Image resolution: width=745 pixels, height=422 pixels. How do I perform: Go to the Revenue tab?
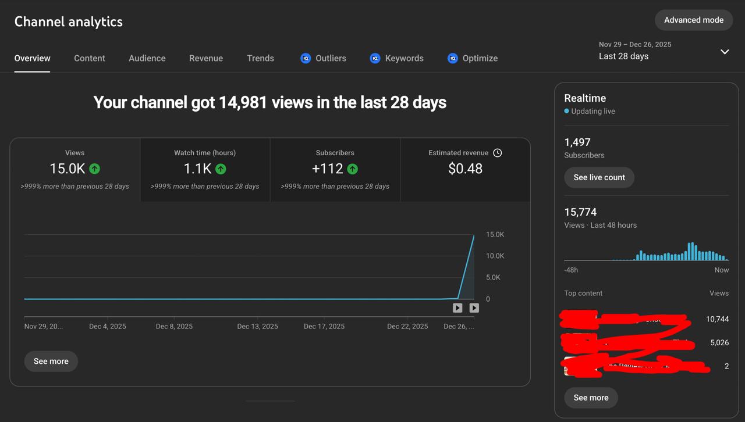click(206, 58)
